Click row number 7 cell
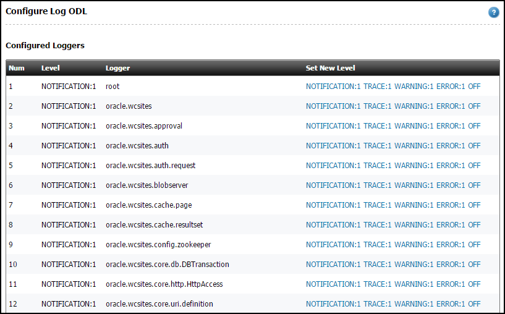505x314 pixels. tap(11, 205)
